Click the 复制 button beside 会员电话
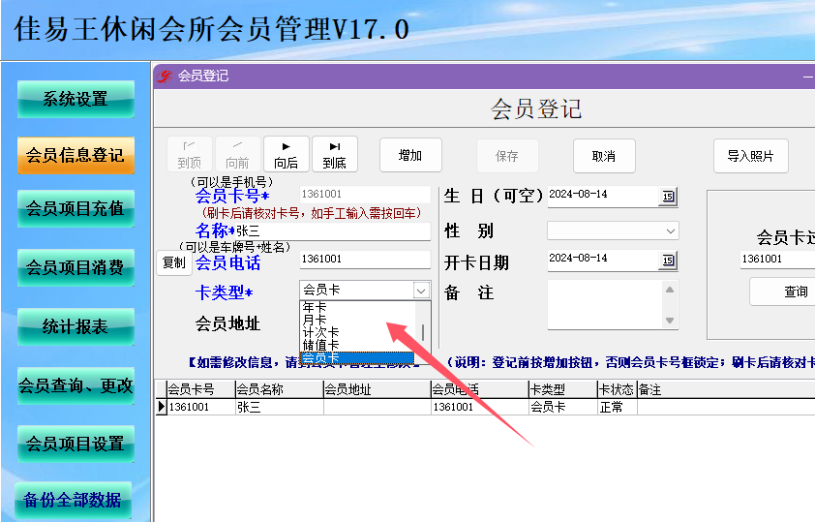 pos(174,262)
